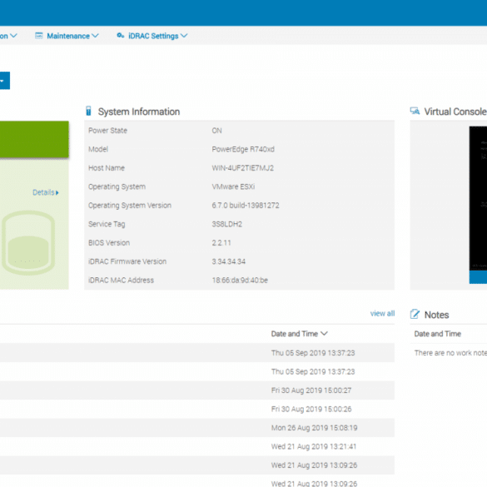Select MAC address 18:66:da:9d:40:be
Image resolution: width=487 pixels, height=487 pixels.
point(240,280)
